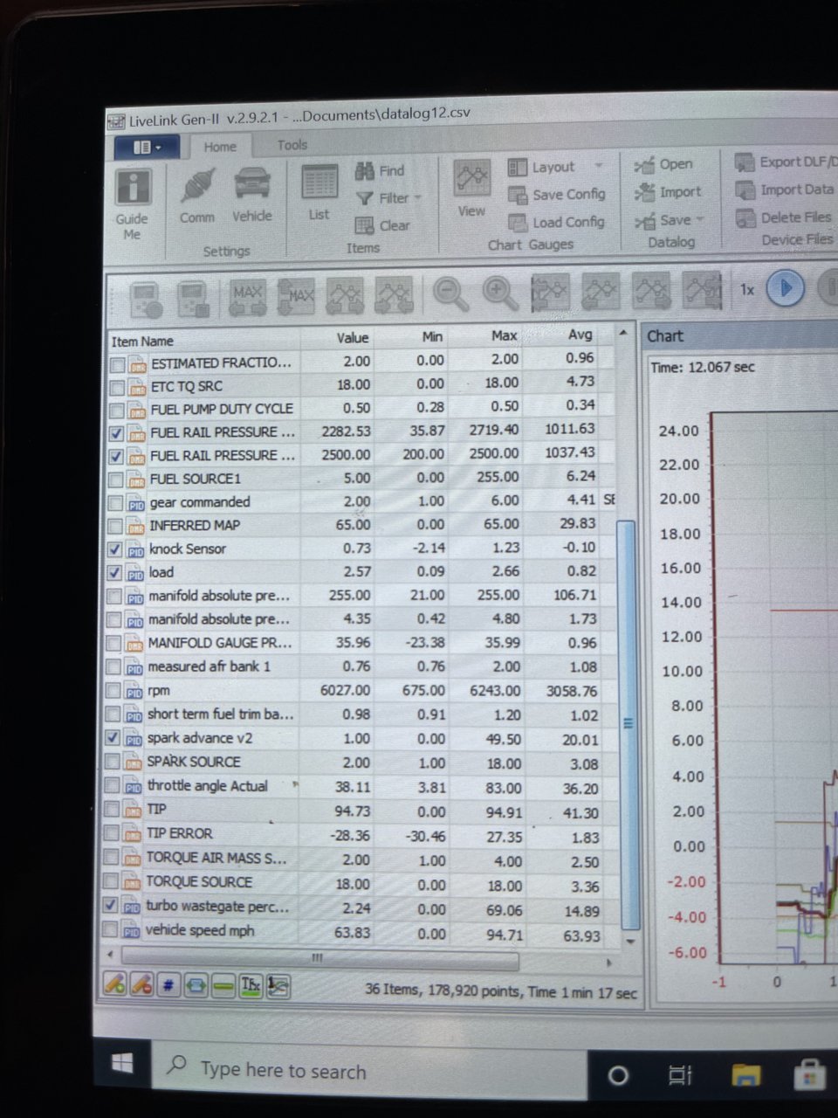This screenshot has height=1118, width=838.
Task: Open the Windows Start menu
Action: tap(122, 1063)
